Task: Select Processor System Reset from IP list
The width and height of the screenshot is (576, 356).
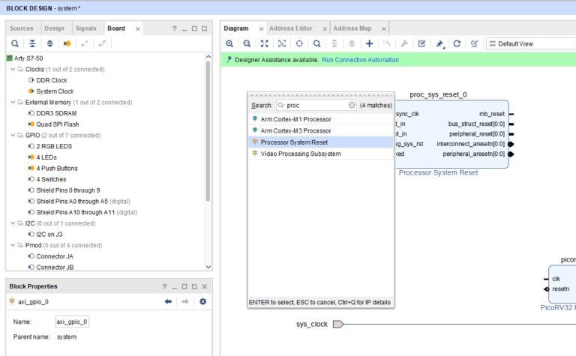Action: point(294,142)
